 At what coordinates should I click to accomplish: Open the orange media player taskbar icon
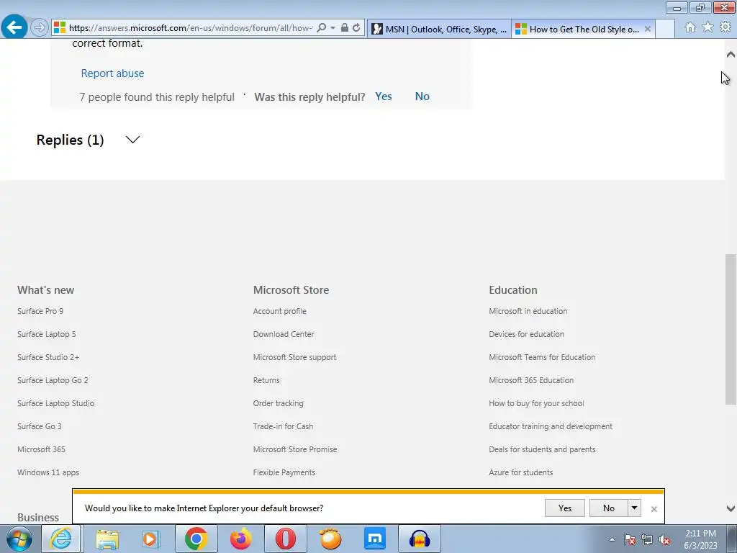click(x=330, y=539)
